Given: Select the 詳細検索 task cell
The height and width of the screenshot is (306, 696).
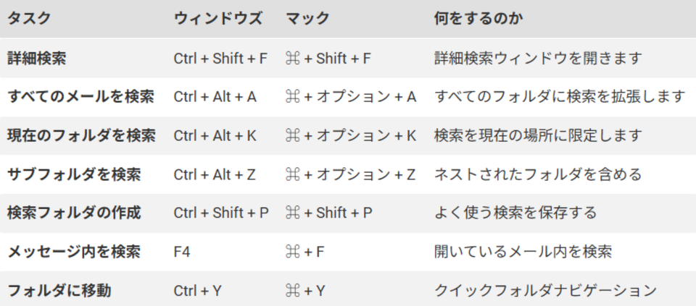Looking at the screenshot, I should 36,58.
